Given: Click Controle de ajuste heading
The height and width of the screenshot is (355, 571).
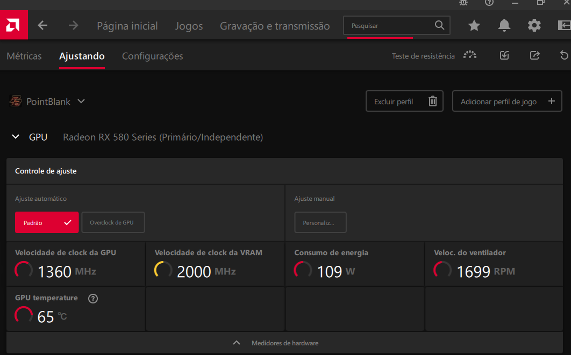Looking at the screenshot, I should click(x=46, y=171).
